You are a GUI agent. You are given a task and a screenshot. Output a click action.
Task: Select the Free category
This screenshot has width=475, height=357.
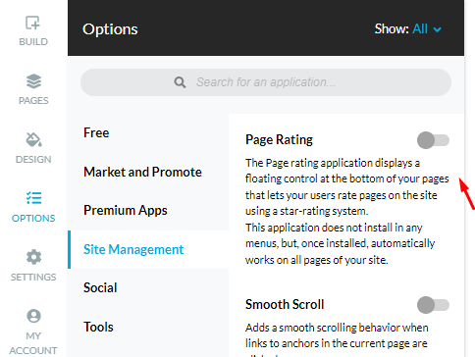(148, 133)
